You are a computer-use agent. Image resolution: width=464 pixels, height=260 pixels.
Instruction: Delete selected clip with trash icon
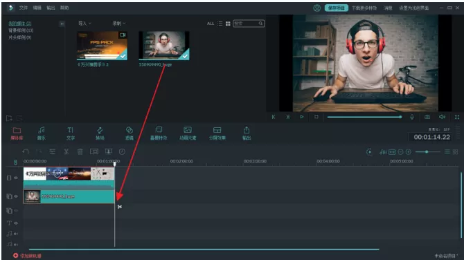[80, 151]
